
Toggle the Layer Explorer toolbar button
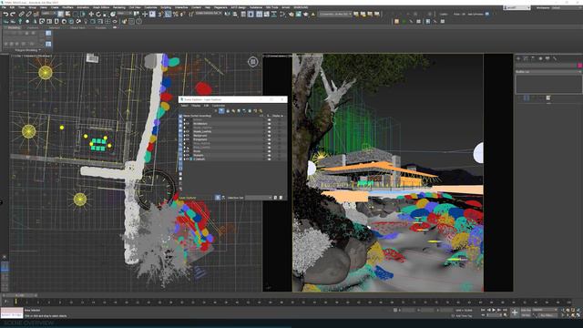coord(251,15)
